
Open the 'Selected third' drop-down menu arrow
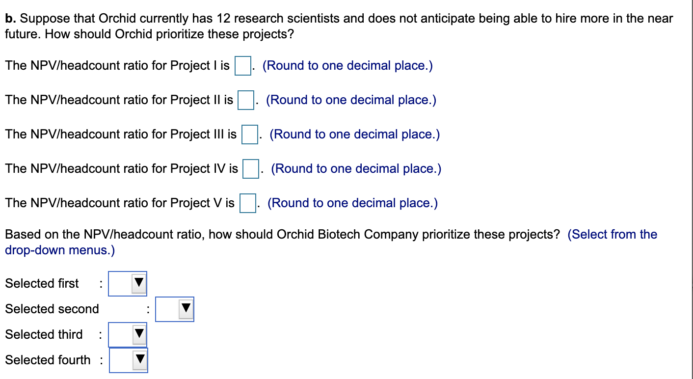pyautogui.click(x=139, y=335)
